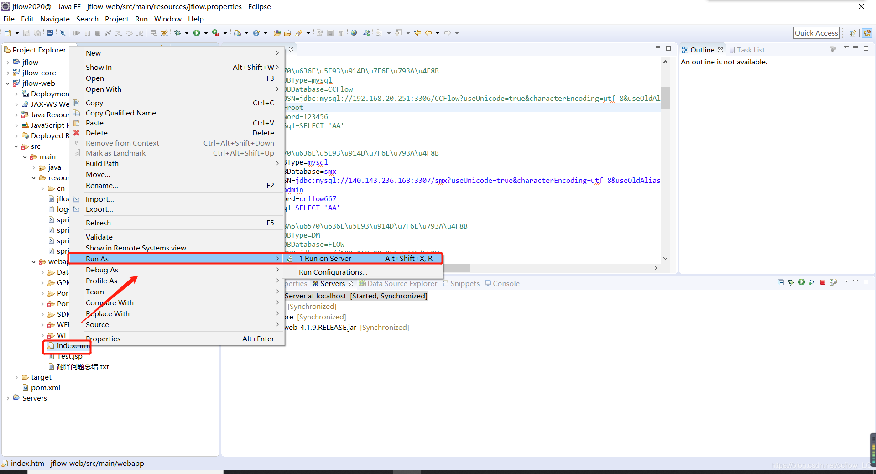Click the Debug bug icon in main toolbar
The image size is (876, 474).
tap(178, 33)
